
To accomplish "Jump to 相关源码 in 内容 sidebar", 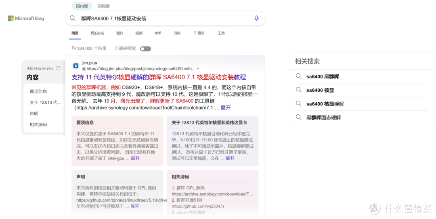I will (38, 125).
